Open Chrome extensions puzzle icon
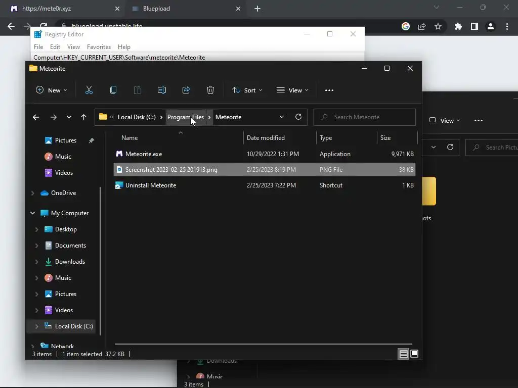This screenshot has width=518, height=388. pyautogui.click(x=458, y=26)
